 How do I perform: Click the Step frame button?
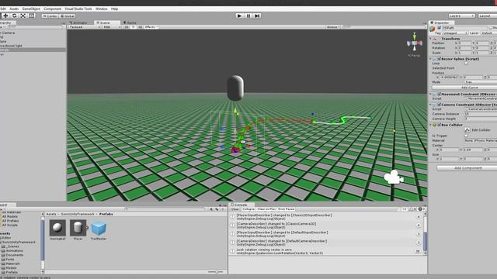[x=257, y=15]
